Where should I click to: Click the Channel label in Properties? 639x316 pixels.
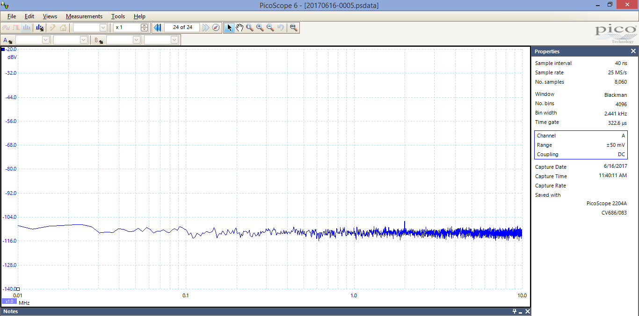[x=546, y=136]
